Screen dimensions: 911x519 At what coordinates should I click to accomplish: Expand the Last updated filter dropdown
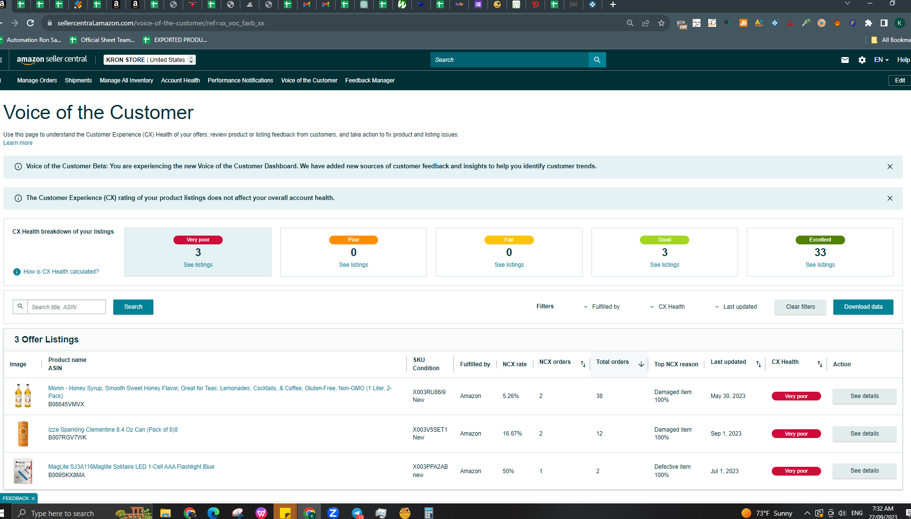tap(736, 307)
